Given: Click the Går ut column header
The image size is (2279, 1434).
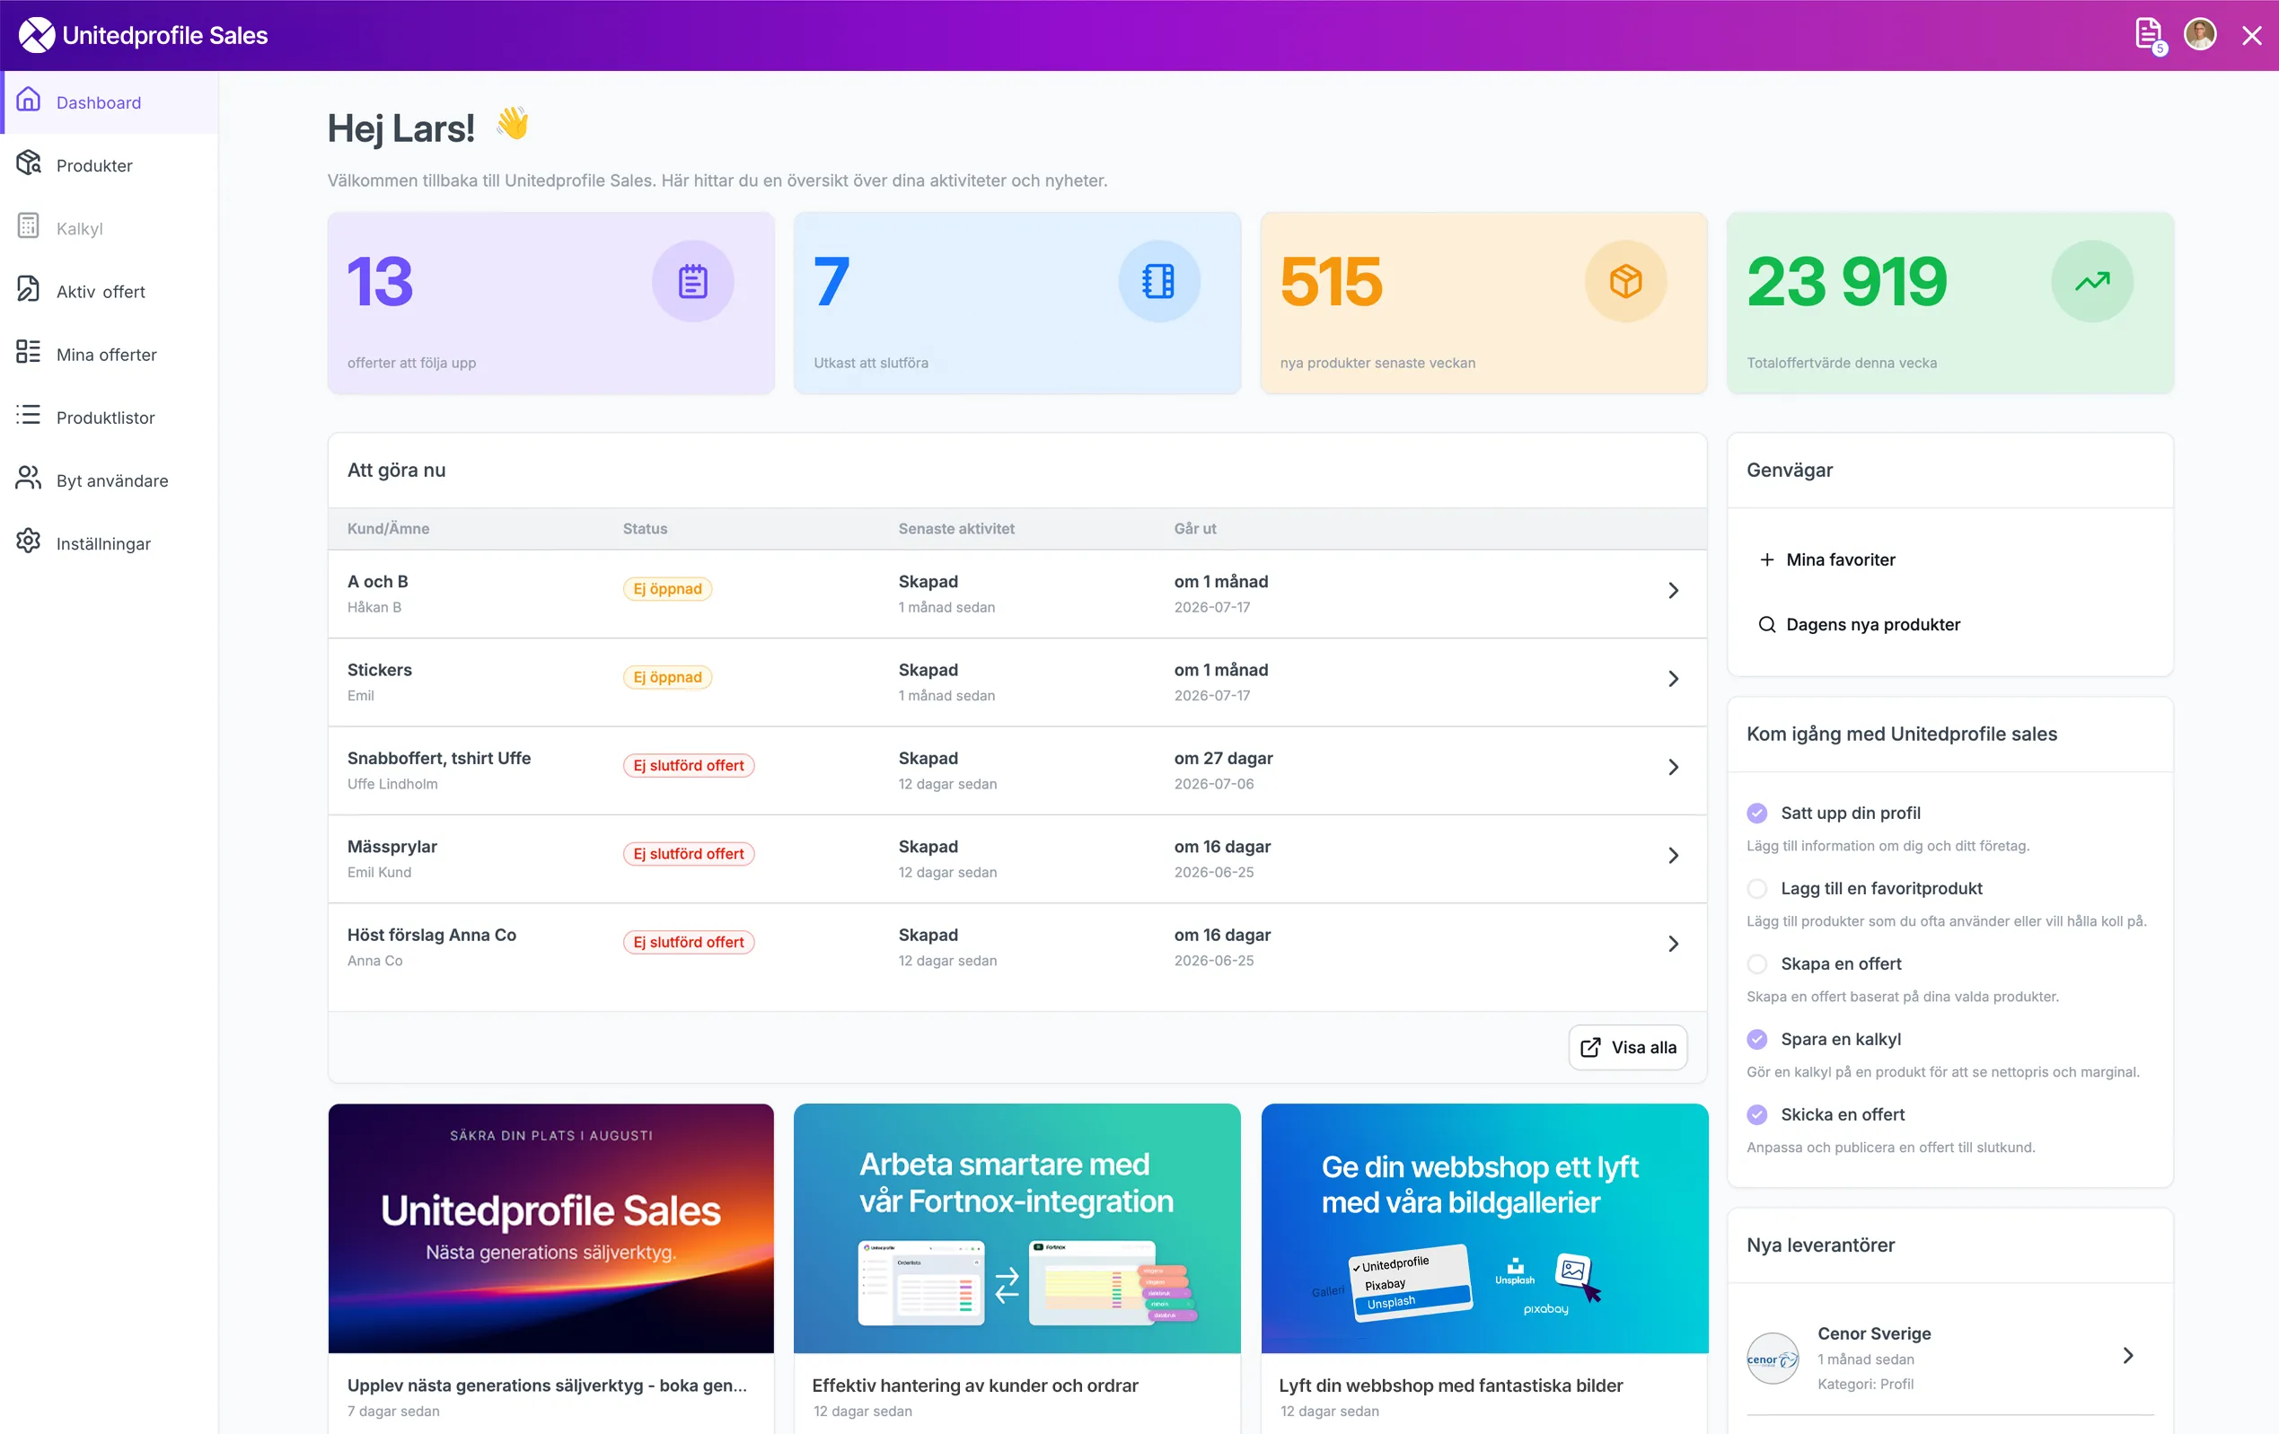Looking at the screenshot, I should 1195,529.
